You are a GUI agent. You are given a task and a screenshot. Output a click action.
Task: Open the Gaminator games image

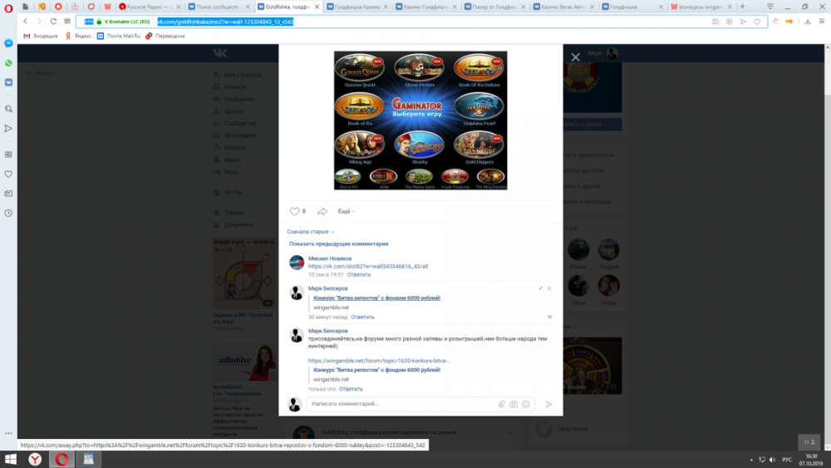click(420, 121)
